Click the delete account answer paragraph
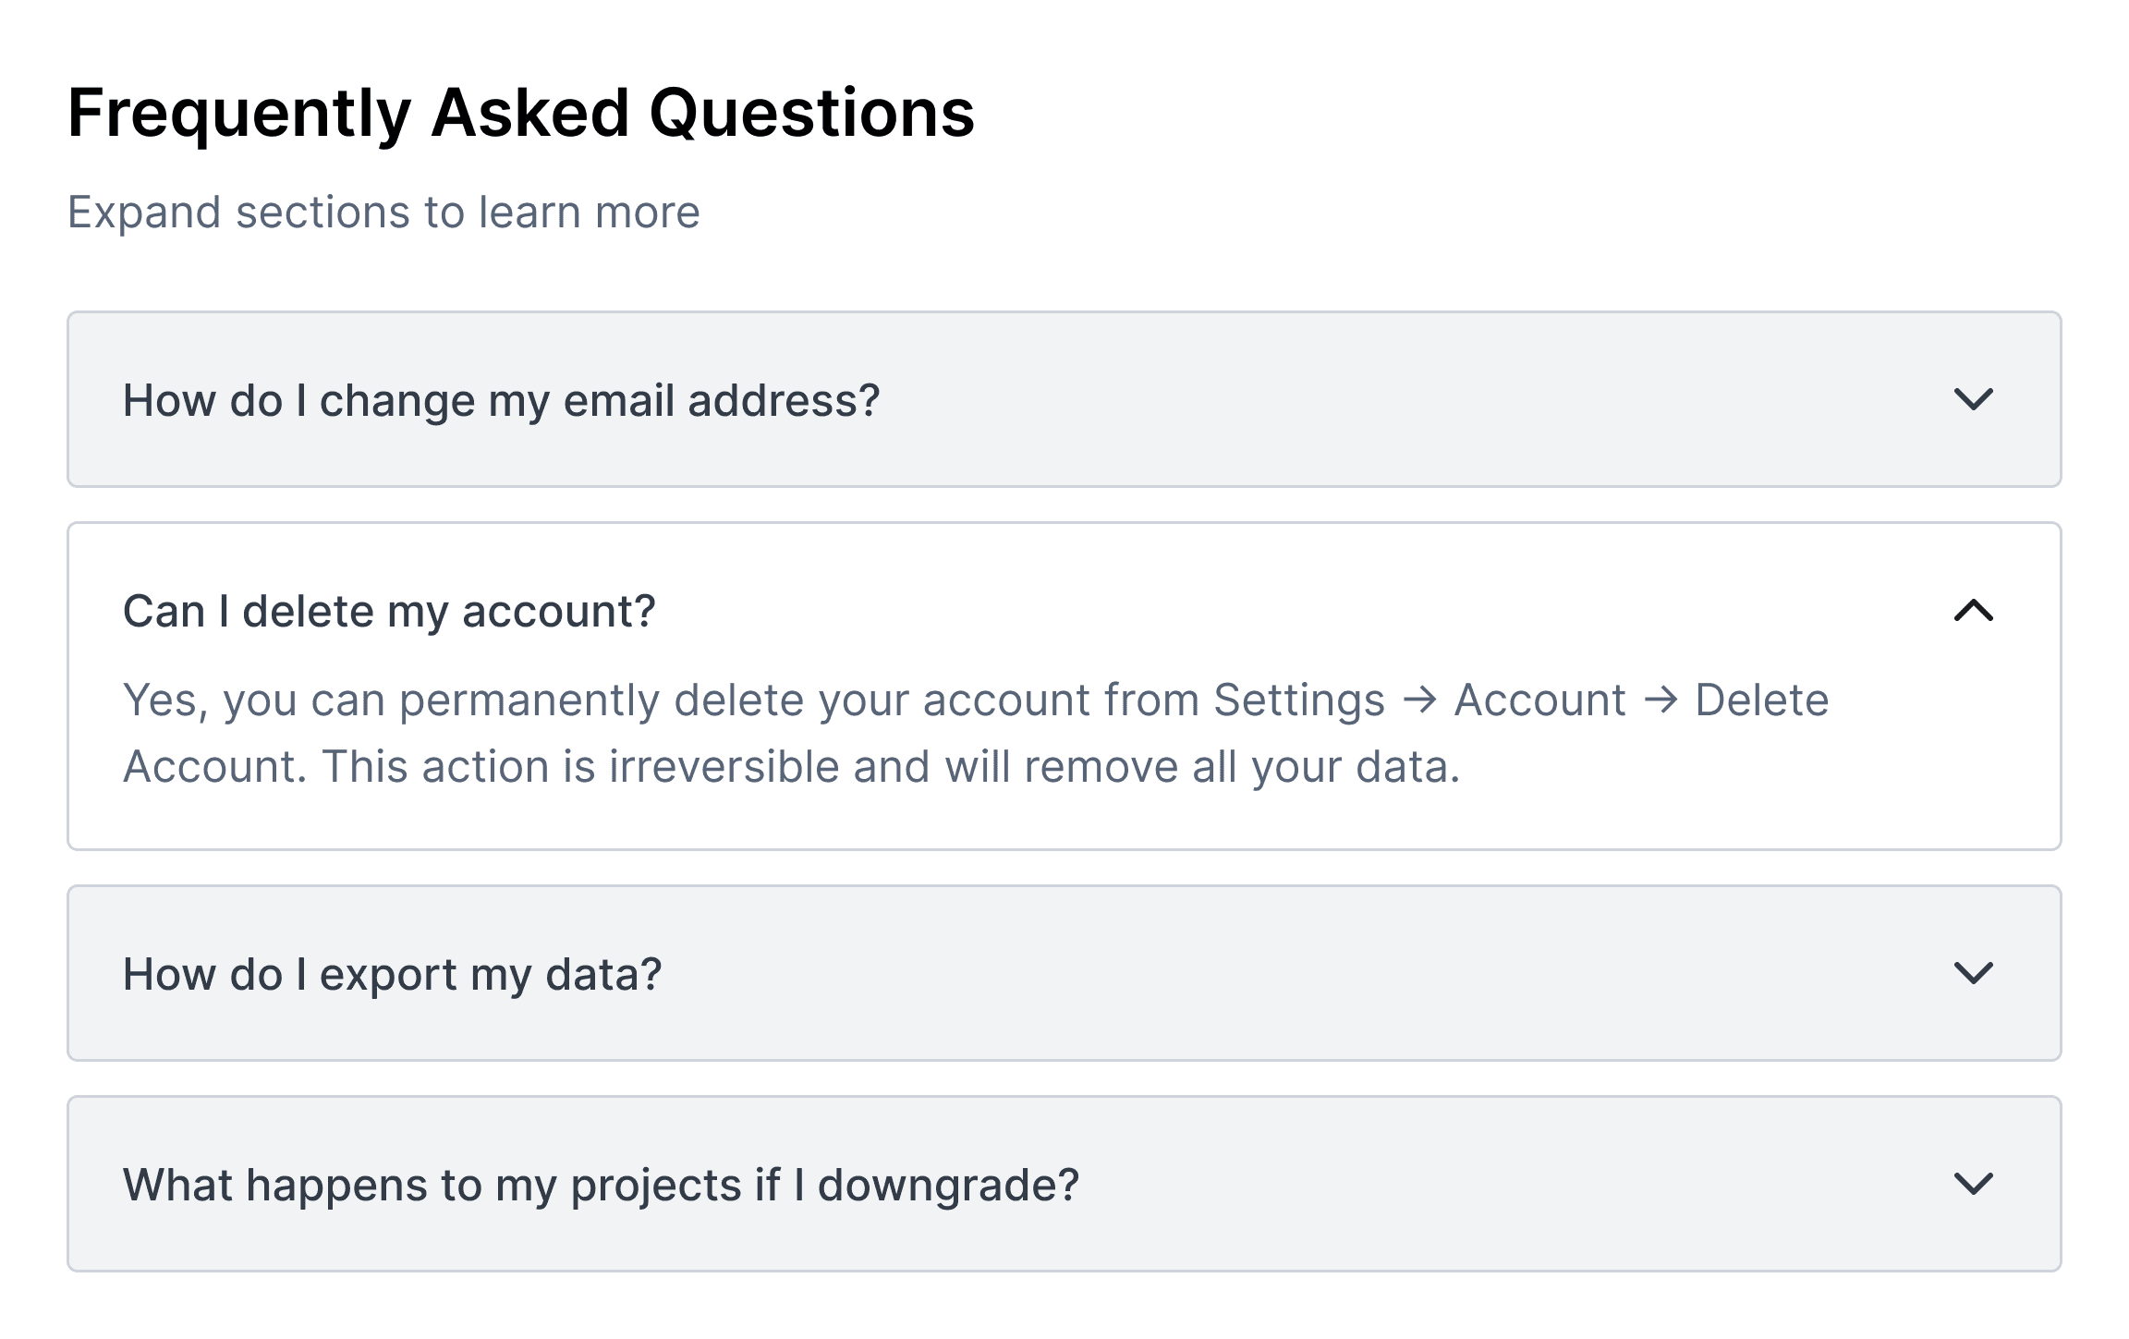This screenshot has width=2129, height=1339. pos(976,733)
